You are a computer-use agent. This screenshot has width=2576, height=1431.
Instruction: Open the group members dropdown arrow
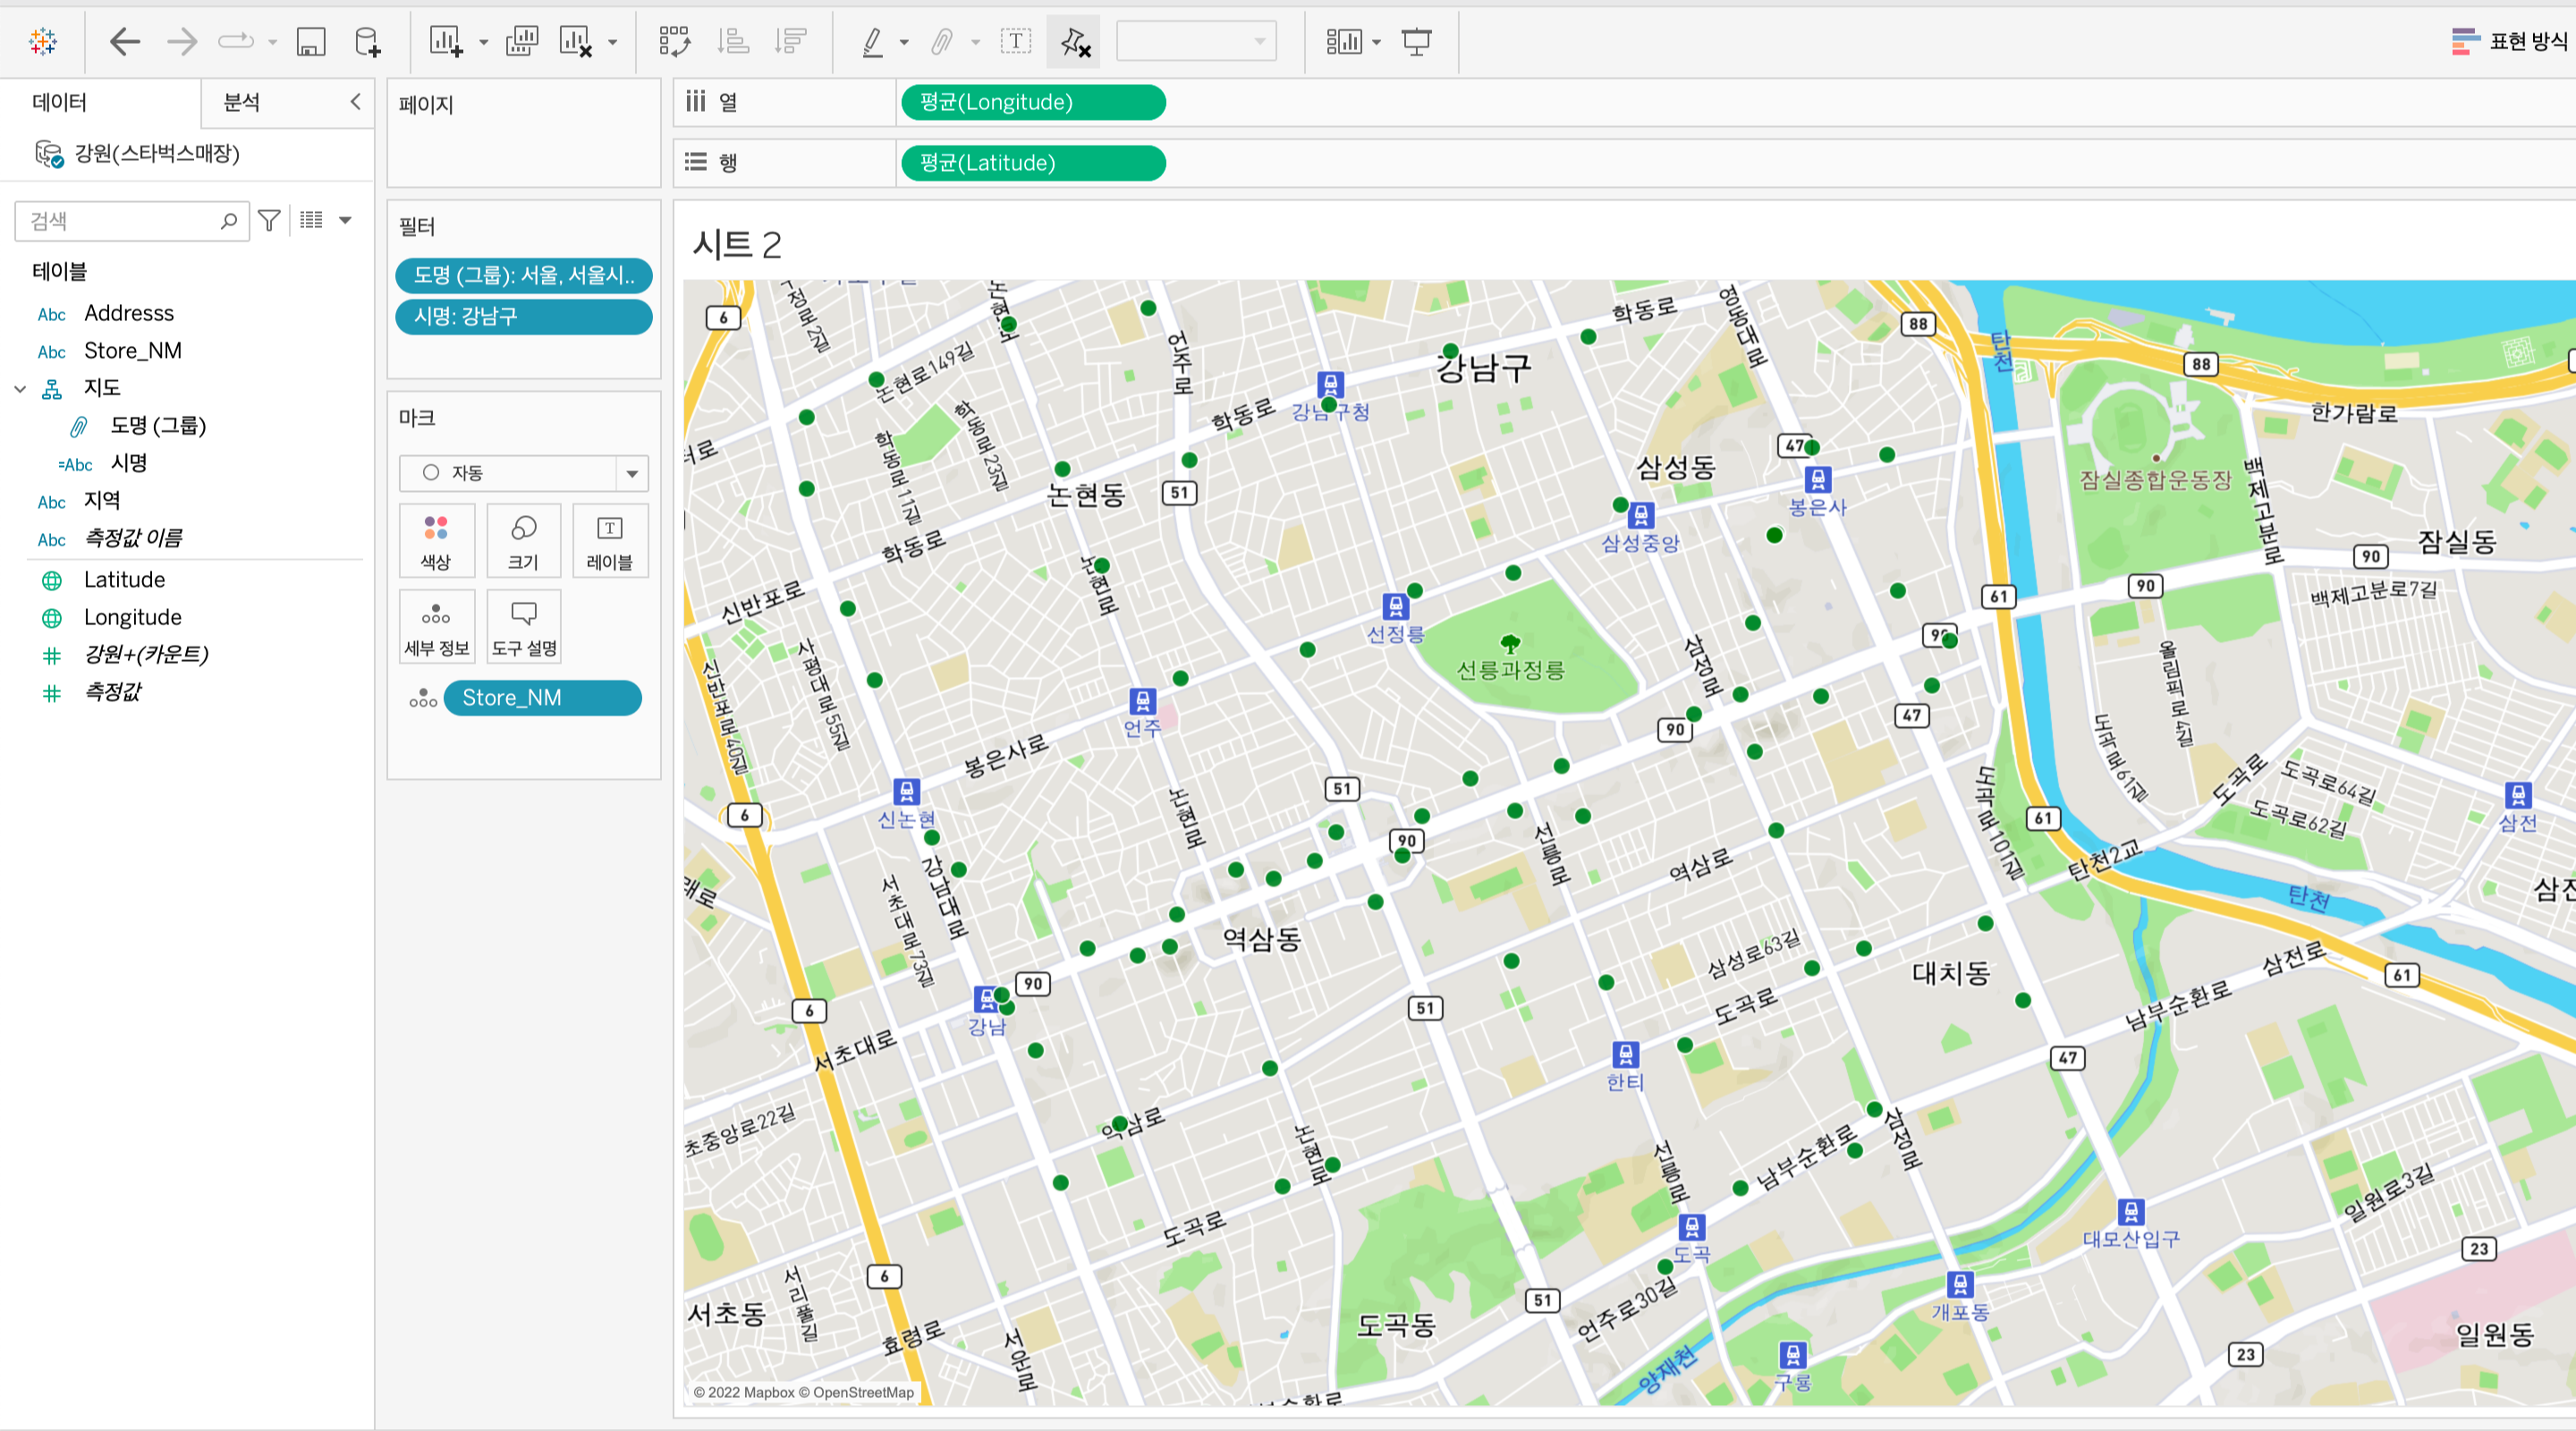tap(975, 42)
